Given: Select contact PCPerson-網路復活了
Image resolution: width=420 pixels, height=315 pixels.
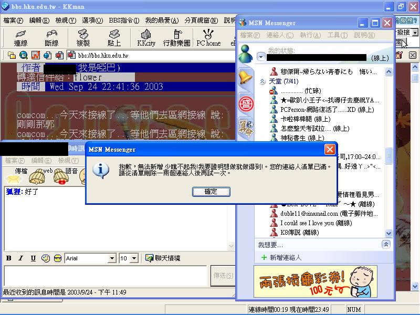Looking at the screenshot, I should click(x=327, y=109).
